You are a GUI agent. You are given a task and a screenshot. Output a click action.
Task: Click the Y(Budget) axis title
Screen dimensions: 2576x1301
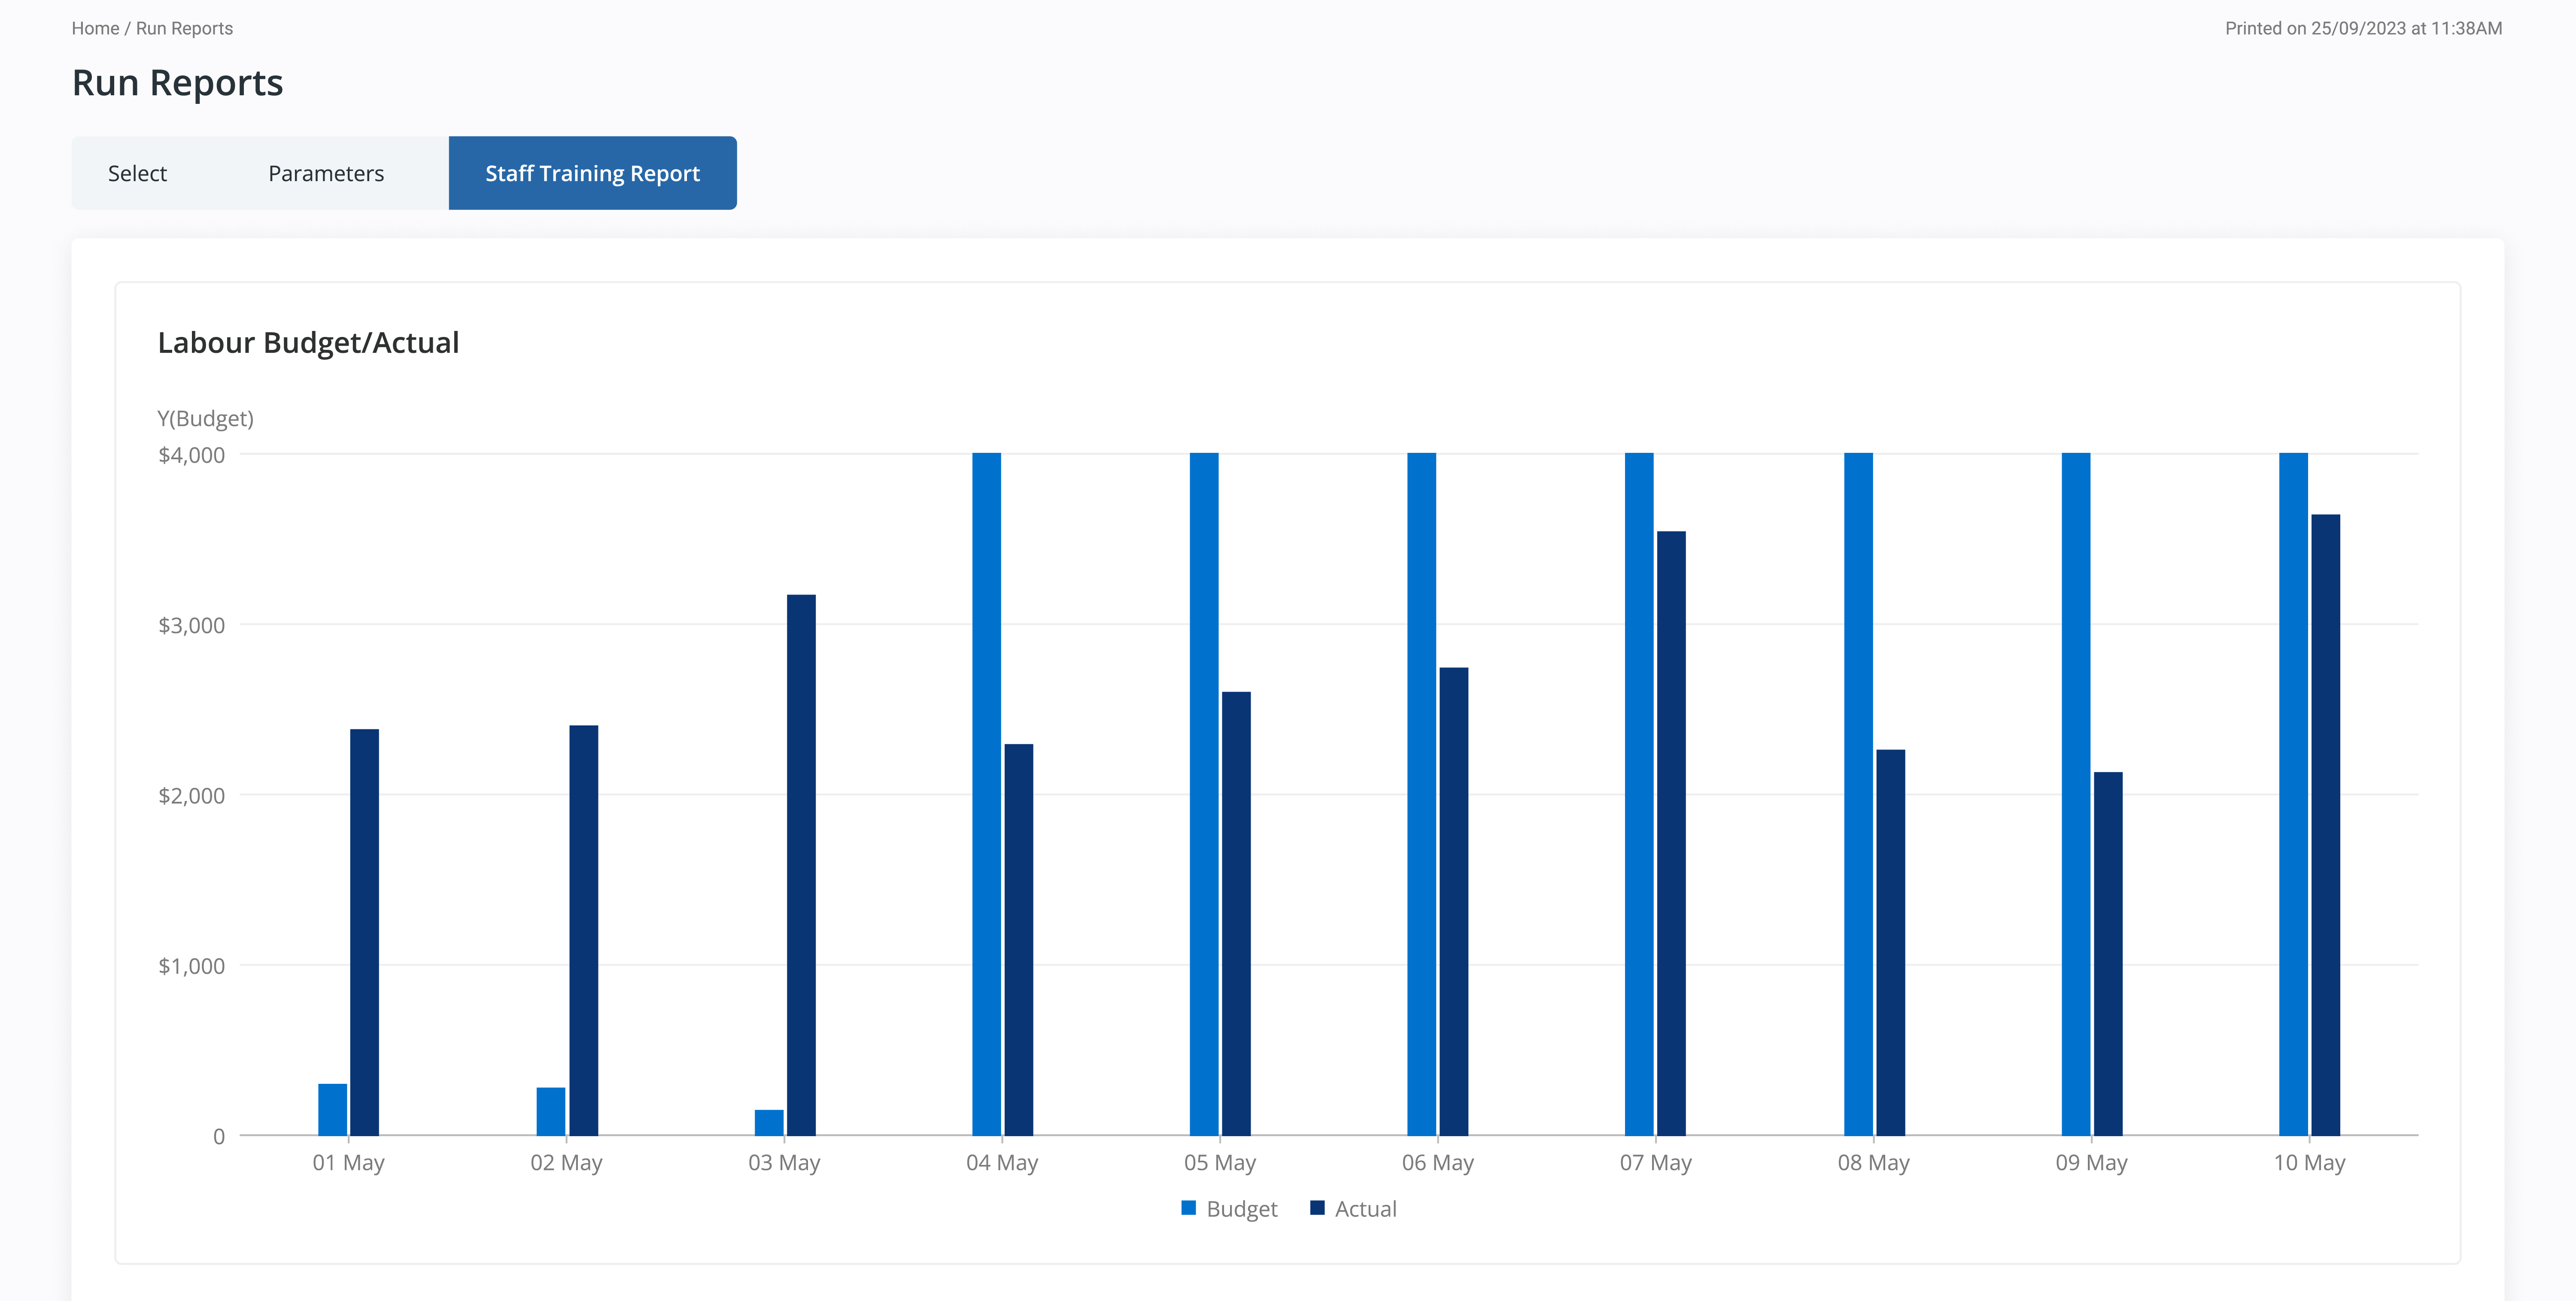pos(206,418)
